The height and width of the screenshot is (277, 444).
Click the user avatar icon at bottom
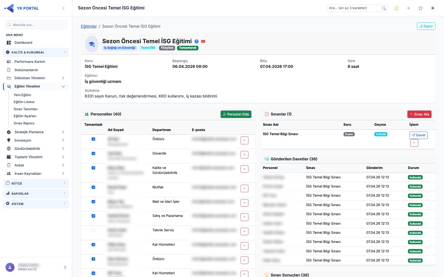click(10, 267)
